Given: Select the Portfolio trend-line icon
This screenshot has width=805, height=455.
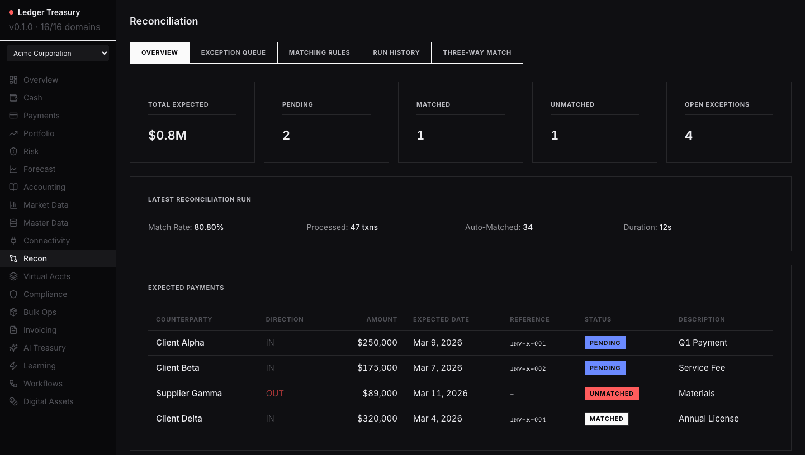Looking at the screenshot, I should [x=13, y=133].
